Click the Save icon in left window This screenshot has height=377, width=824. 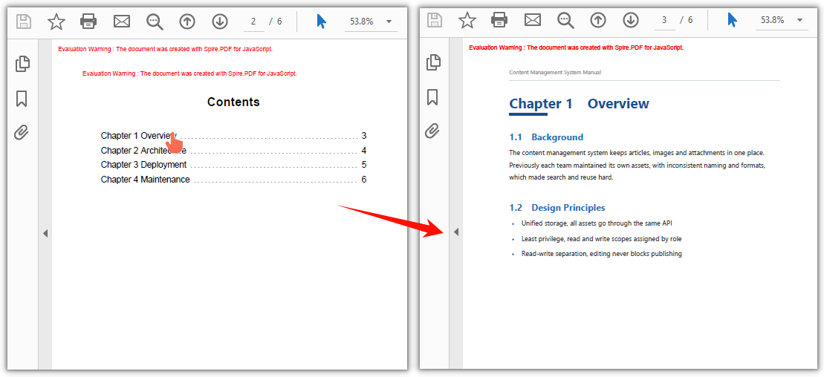click(x=24, y=22)
